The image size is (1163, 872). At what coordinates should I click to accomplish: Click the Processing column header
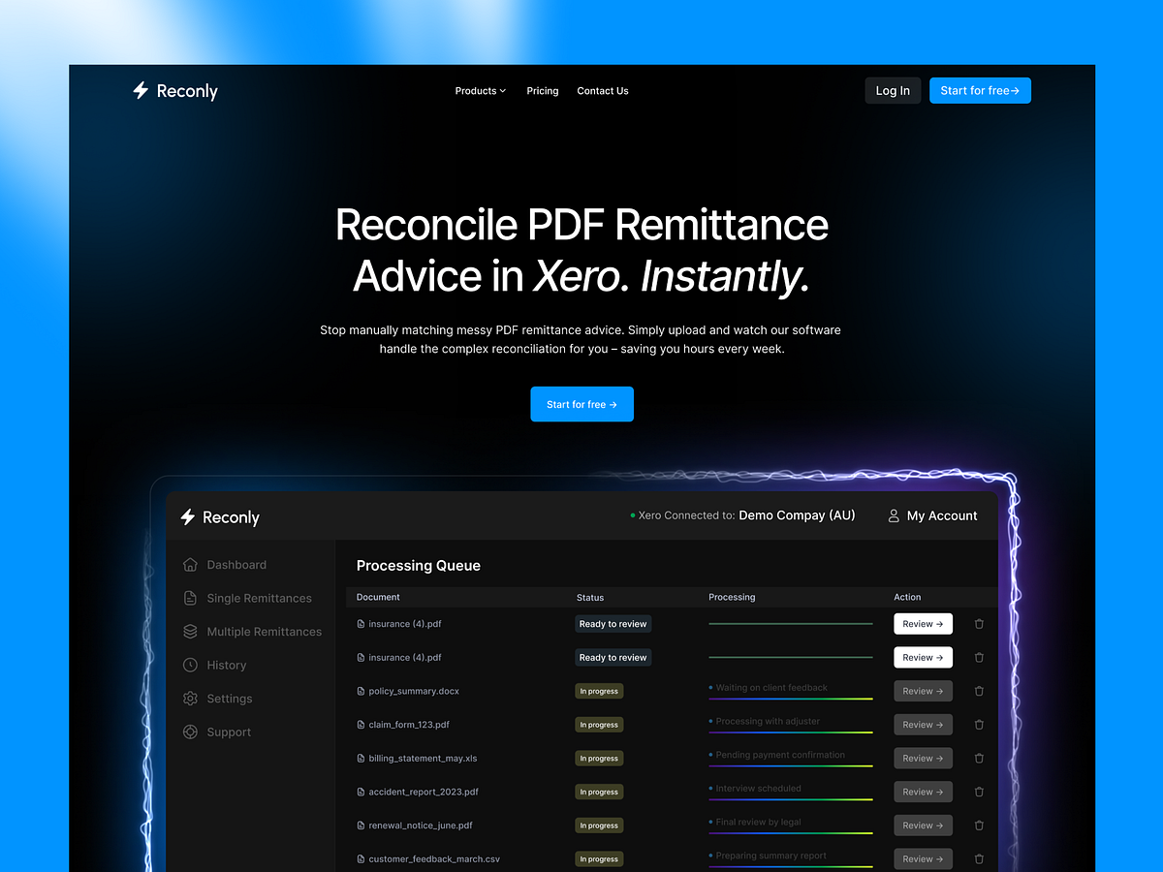(x=732, y=597)
